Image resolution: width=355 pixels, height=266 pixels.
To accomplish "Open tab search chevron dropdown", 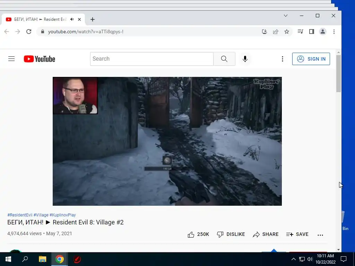I will (286, 16).
